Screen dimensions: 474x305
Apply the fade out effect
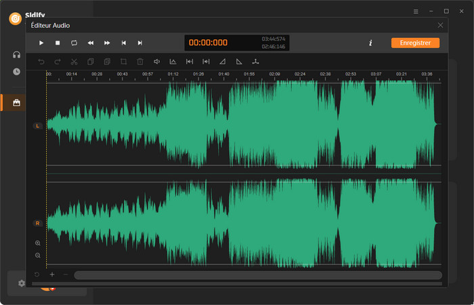[x=239, y=62]
